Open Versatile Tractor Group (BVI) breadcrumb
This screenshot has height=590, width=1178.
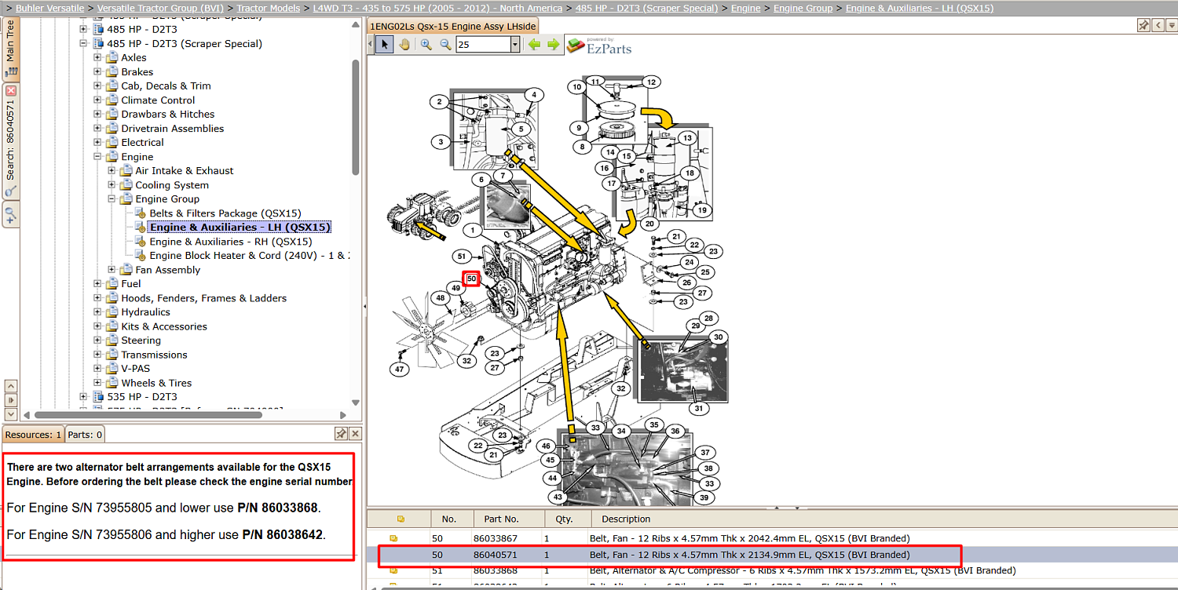pyautogui.click(x=160, y=8)
